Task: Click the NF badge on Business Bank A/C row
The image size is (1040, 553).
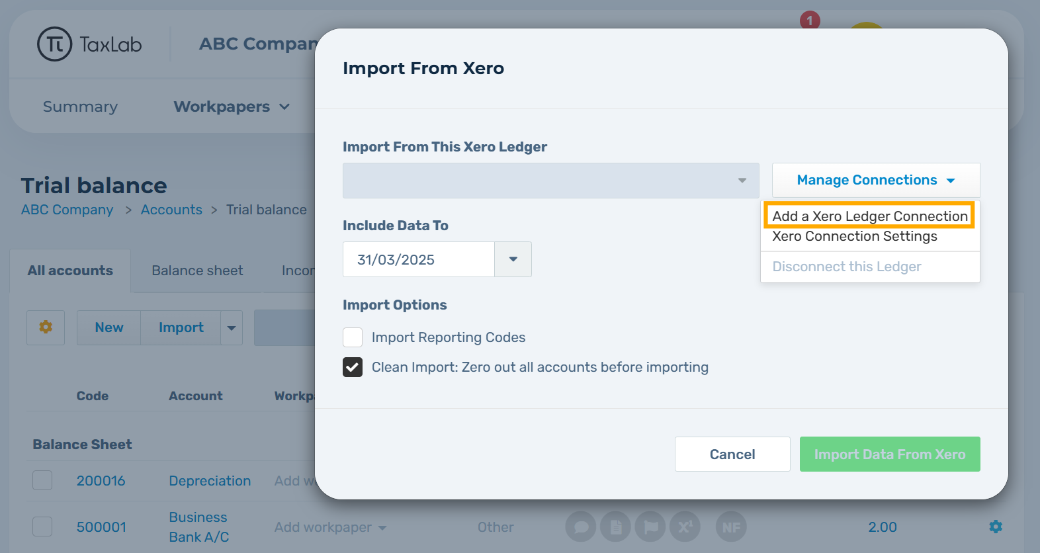Action: (x=731, y=527)
